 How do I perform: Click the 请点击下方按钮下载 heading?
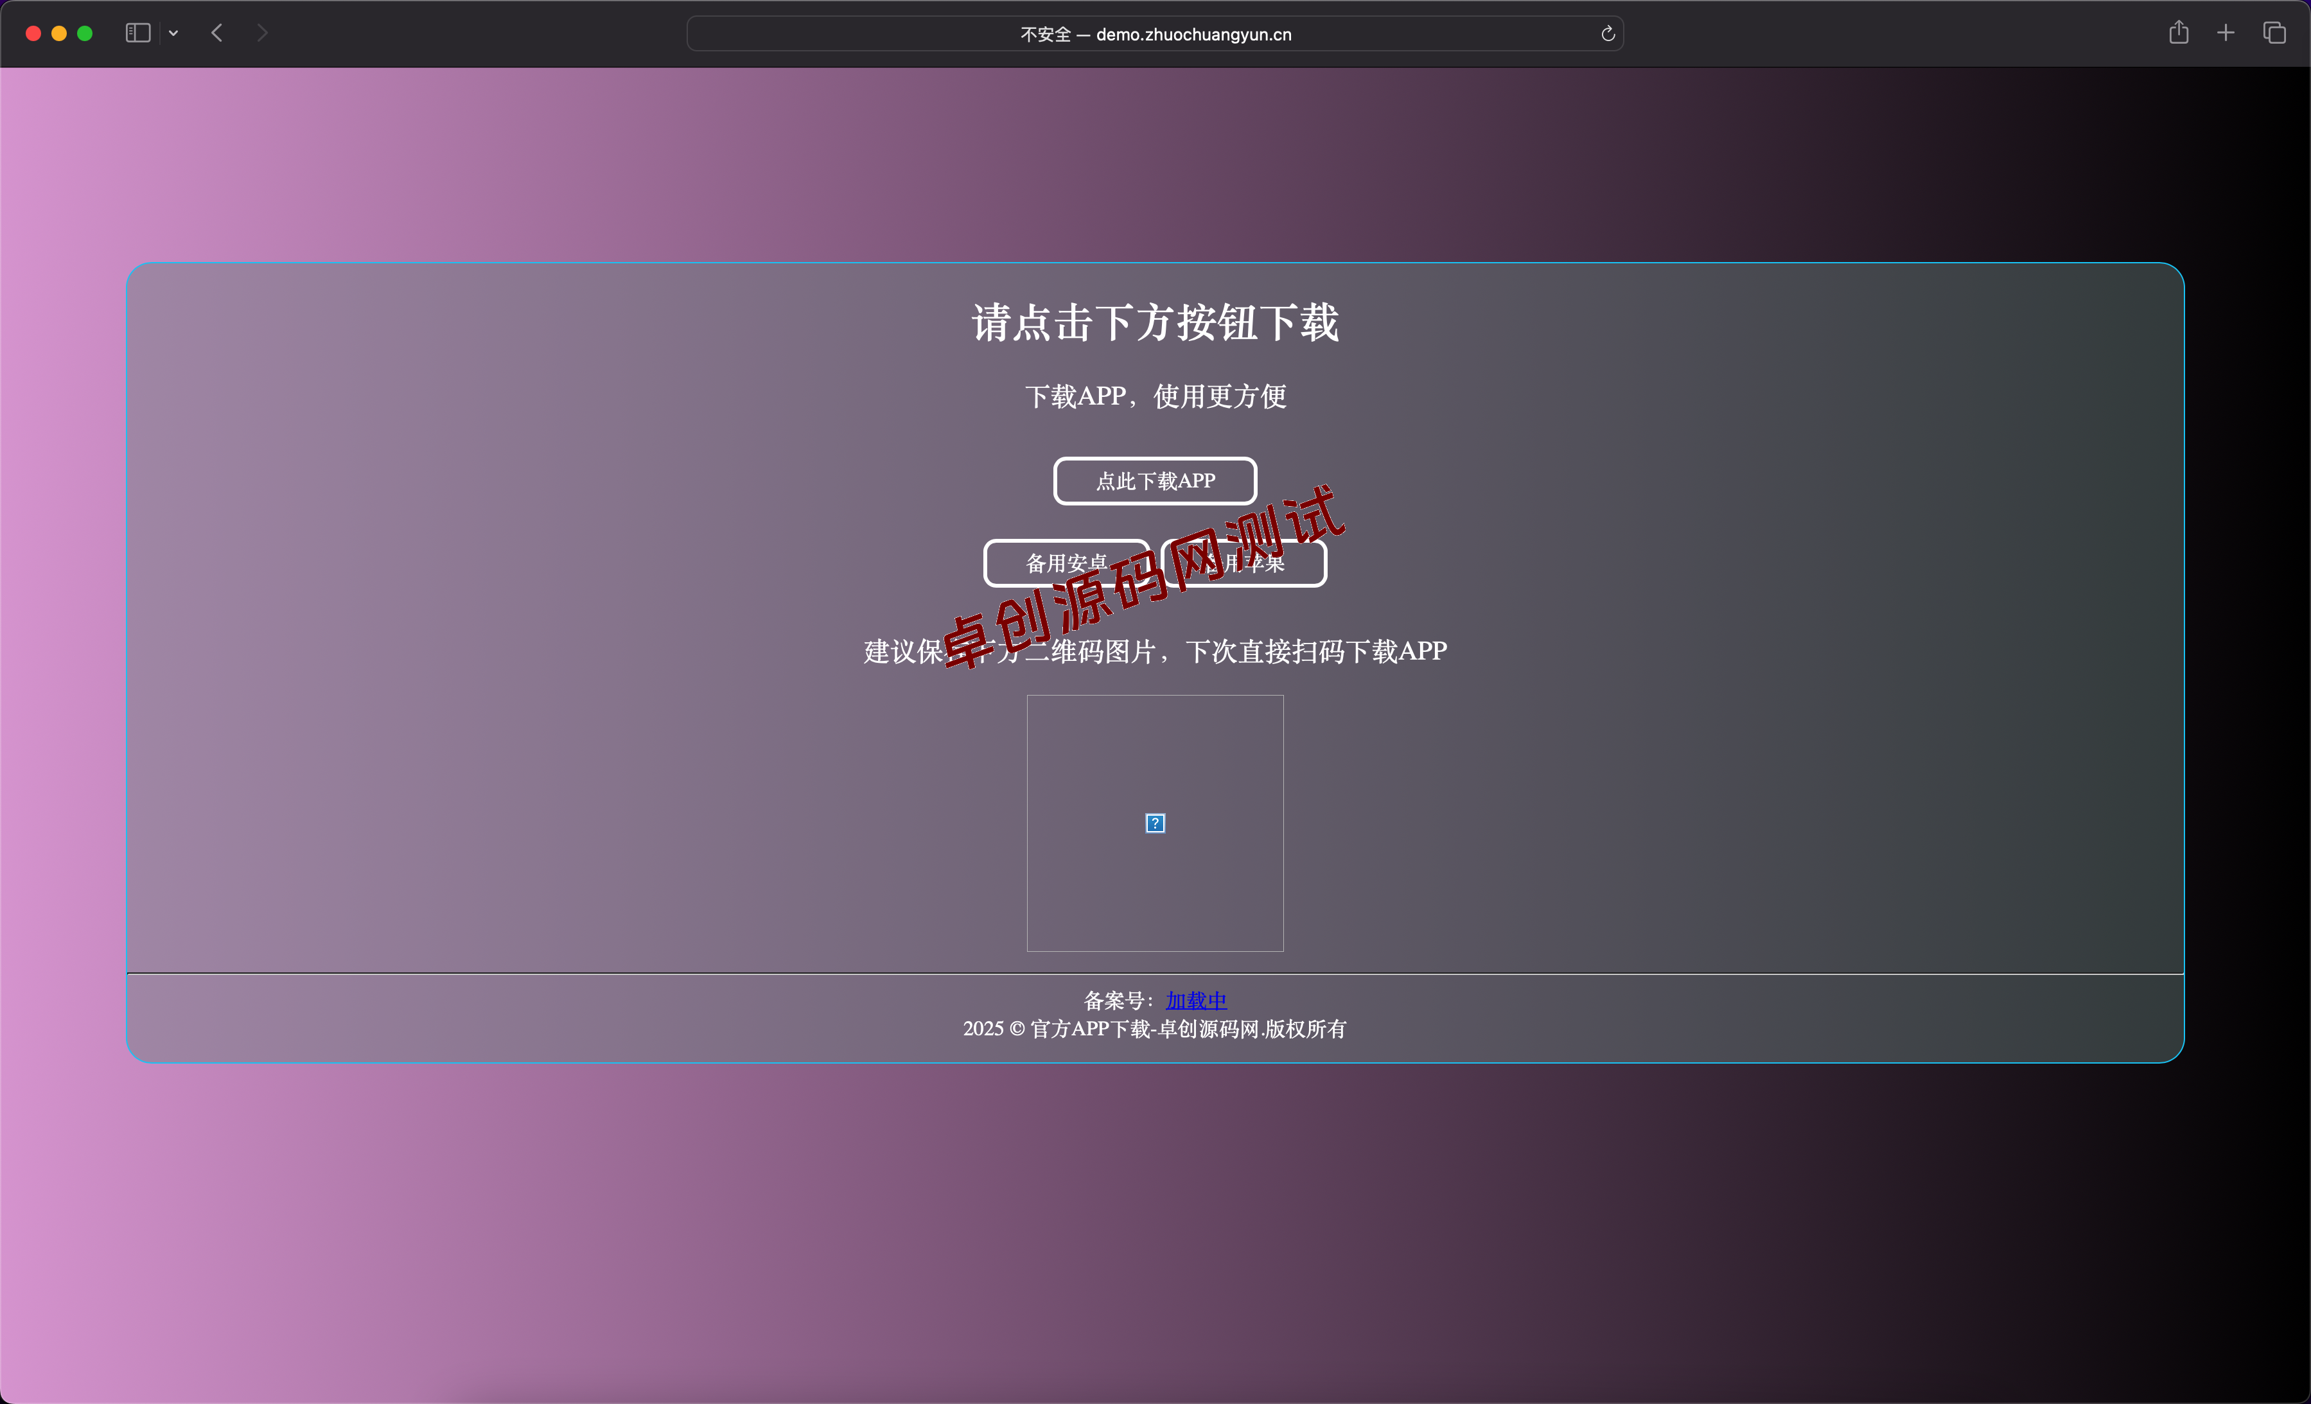click(1155, 322)
